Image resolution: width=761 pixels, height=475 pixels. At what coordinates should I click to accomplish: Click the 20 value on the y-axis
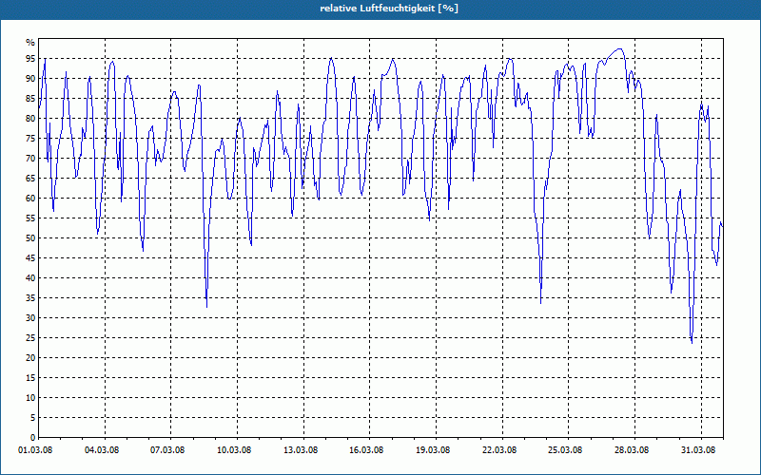(x=30, y=358)
